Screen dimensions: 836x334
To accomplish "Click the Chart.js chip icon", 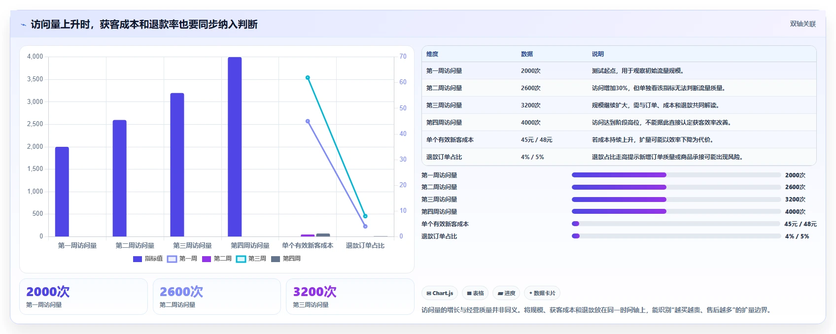I will coord(429,293).
